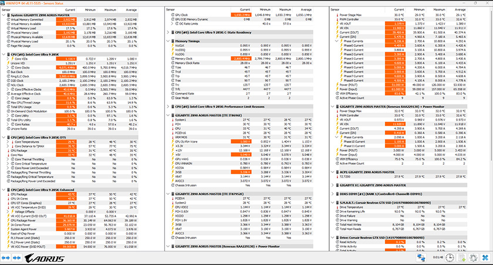Screen dimensions: 493x265
Task: Click the HWiNFO app icon in the title bar
Action: (4, 3)
